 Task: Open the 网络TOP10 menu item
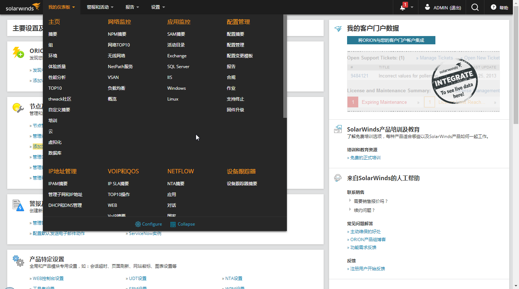coord(119,45)
